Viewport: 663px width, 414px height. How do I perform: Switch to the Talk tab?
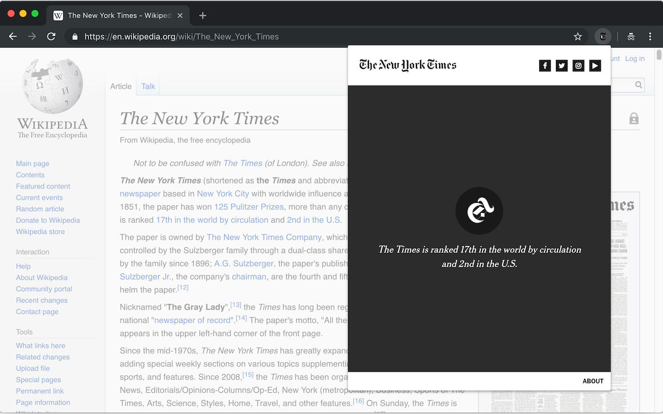click(148, 86)
